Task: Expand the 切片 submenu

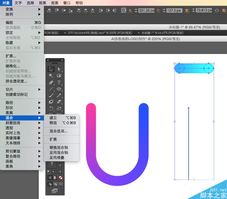Action: pos(22,89)
